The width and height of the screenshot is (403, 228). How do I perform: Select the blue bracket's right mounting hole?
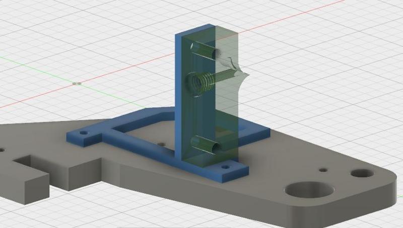pos(225,167)
